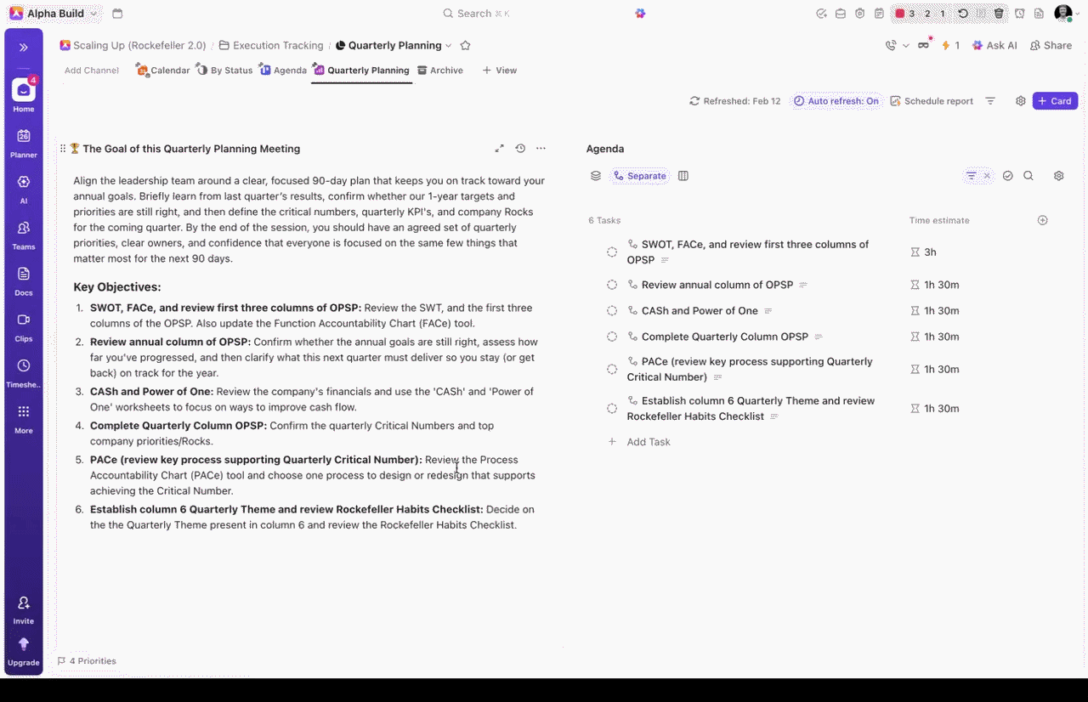The width and height of the screenshot is (1088, 702).
Task: Switch to the Calendar view tab
Action: [162, 71]
